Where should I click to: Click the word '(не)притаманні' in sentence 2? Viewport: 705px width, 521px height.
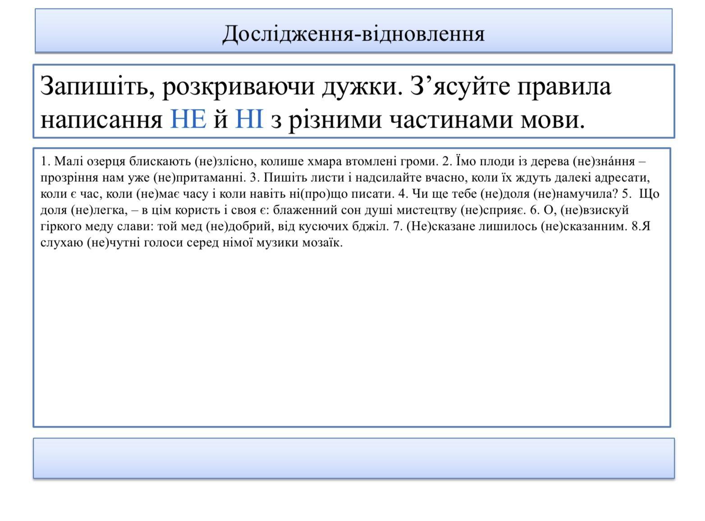point(200,177)
